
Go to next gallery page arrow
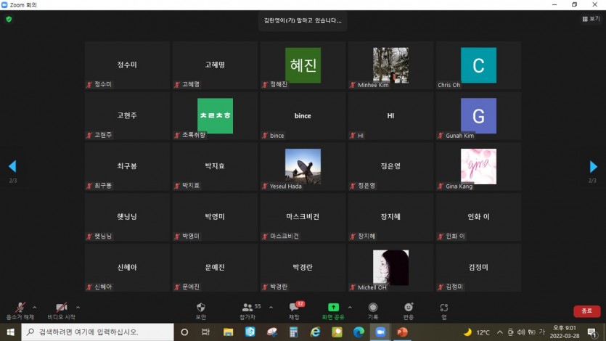click(x=593, y=166)
